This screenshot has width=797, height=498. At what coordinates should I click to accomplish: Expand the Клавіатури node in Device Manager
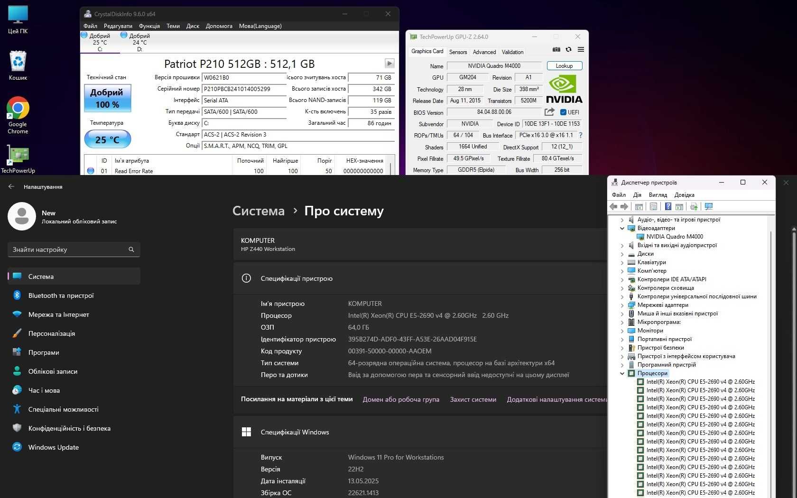point(622,262)
